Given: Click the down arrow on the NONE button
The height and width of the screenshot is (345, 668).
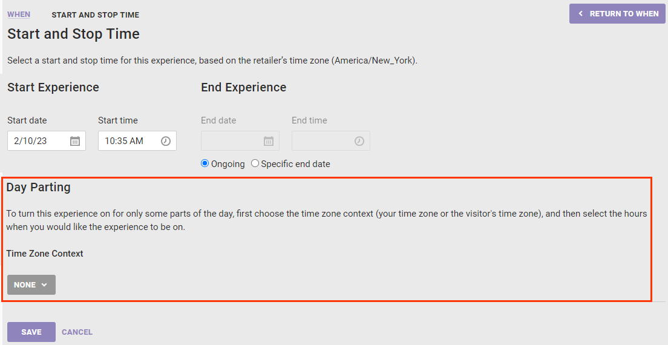Looking at the screenshot, I should (44, 285).
